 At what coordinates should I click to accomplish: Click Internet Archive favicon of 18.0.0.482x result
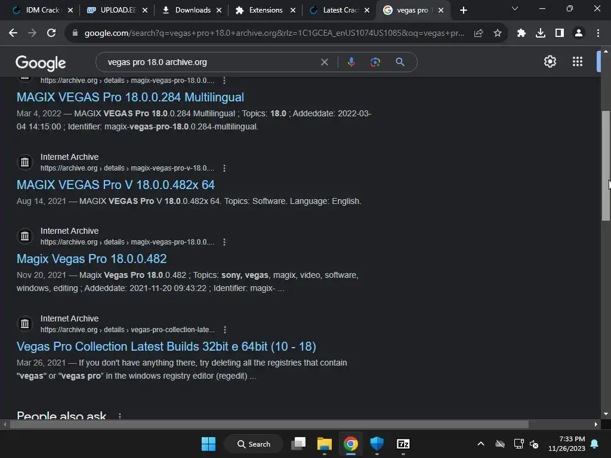[25, 162]
